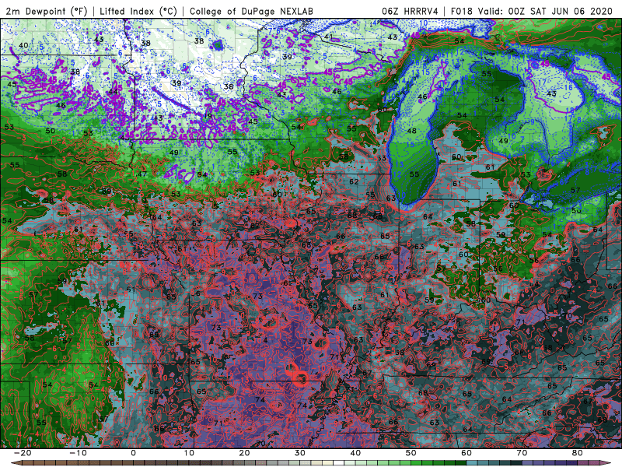Click the dewpoint value 47 on the map
The width and height of the screenshot is (622, 467).
point(142,174)
